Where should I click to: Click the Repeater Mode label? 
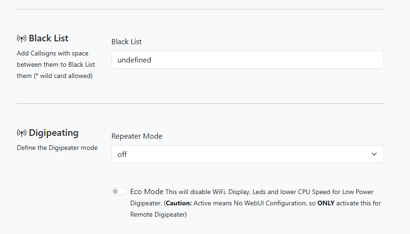pyautogui.click(x=137, y=136)
